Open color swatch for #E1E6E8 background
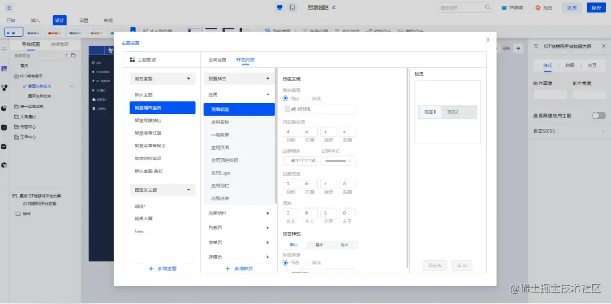This screenshot has height=304, width=611. [x=287, y=110]
